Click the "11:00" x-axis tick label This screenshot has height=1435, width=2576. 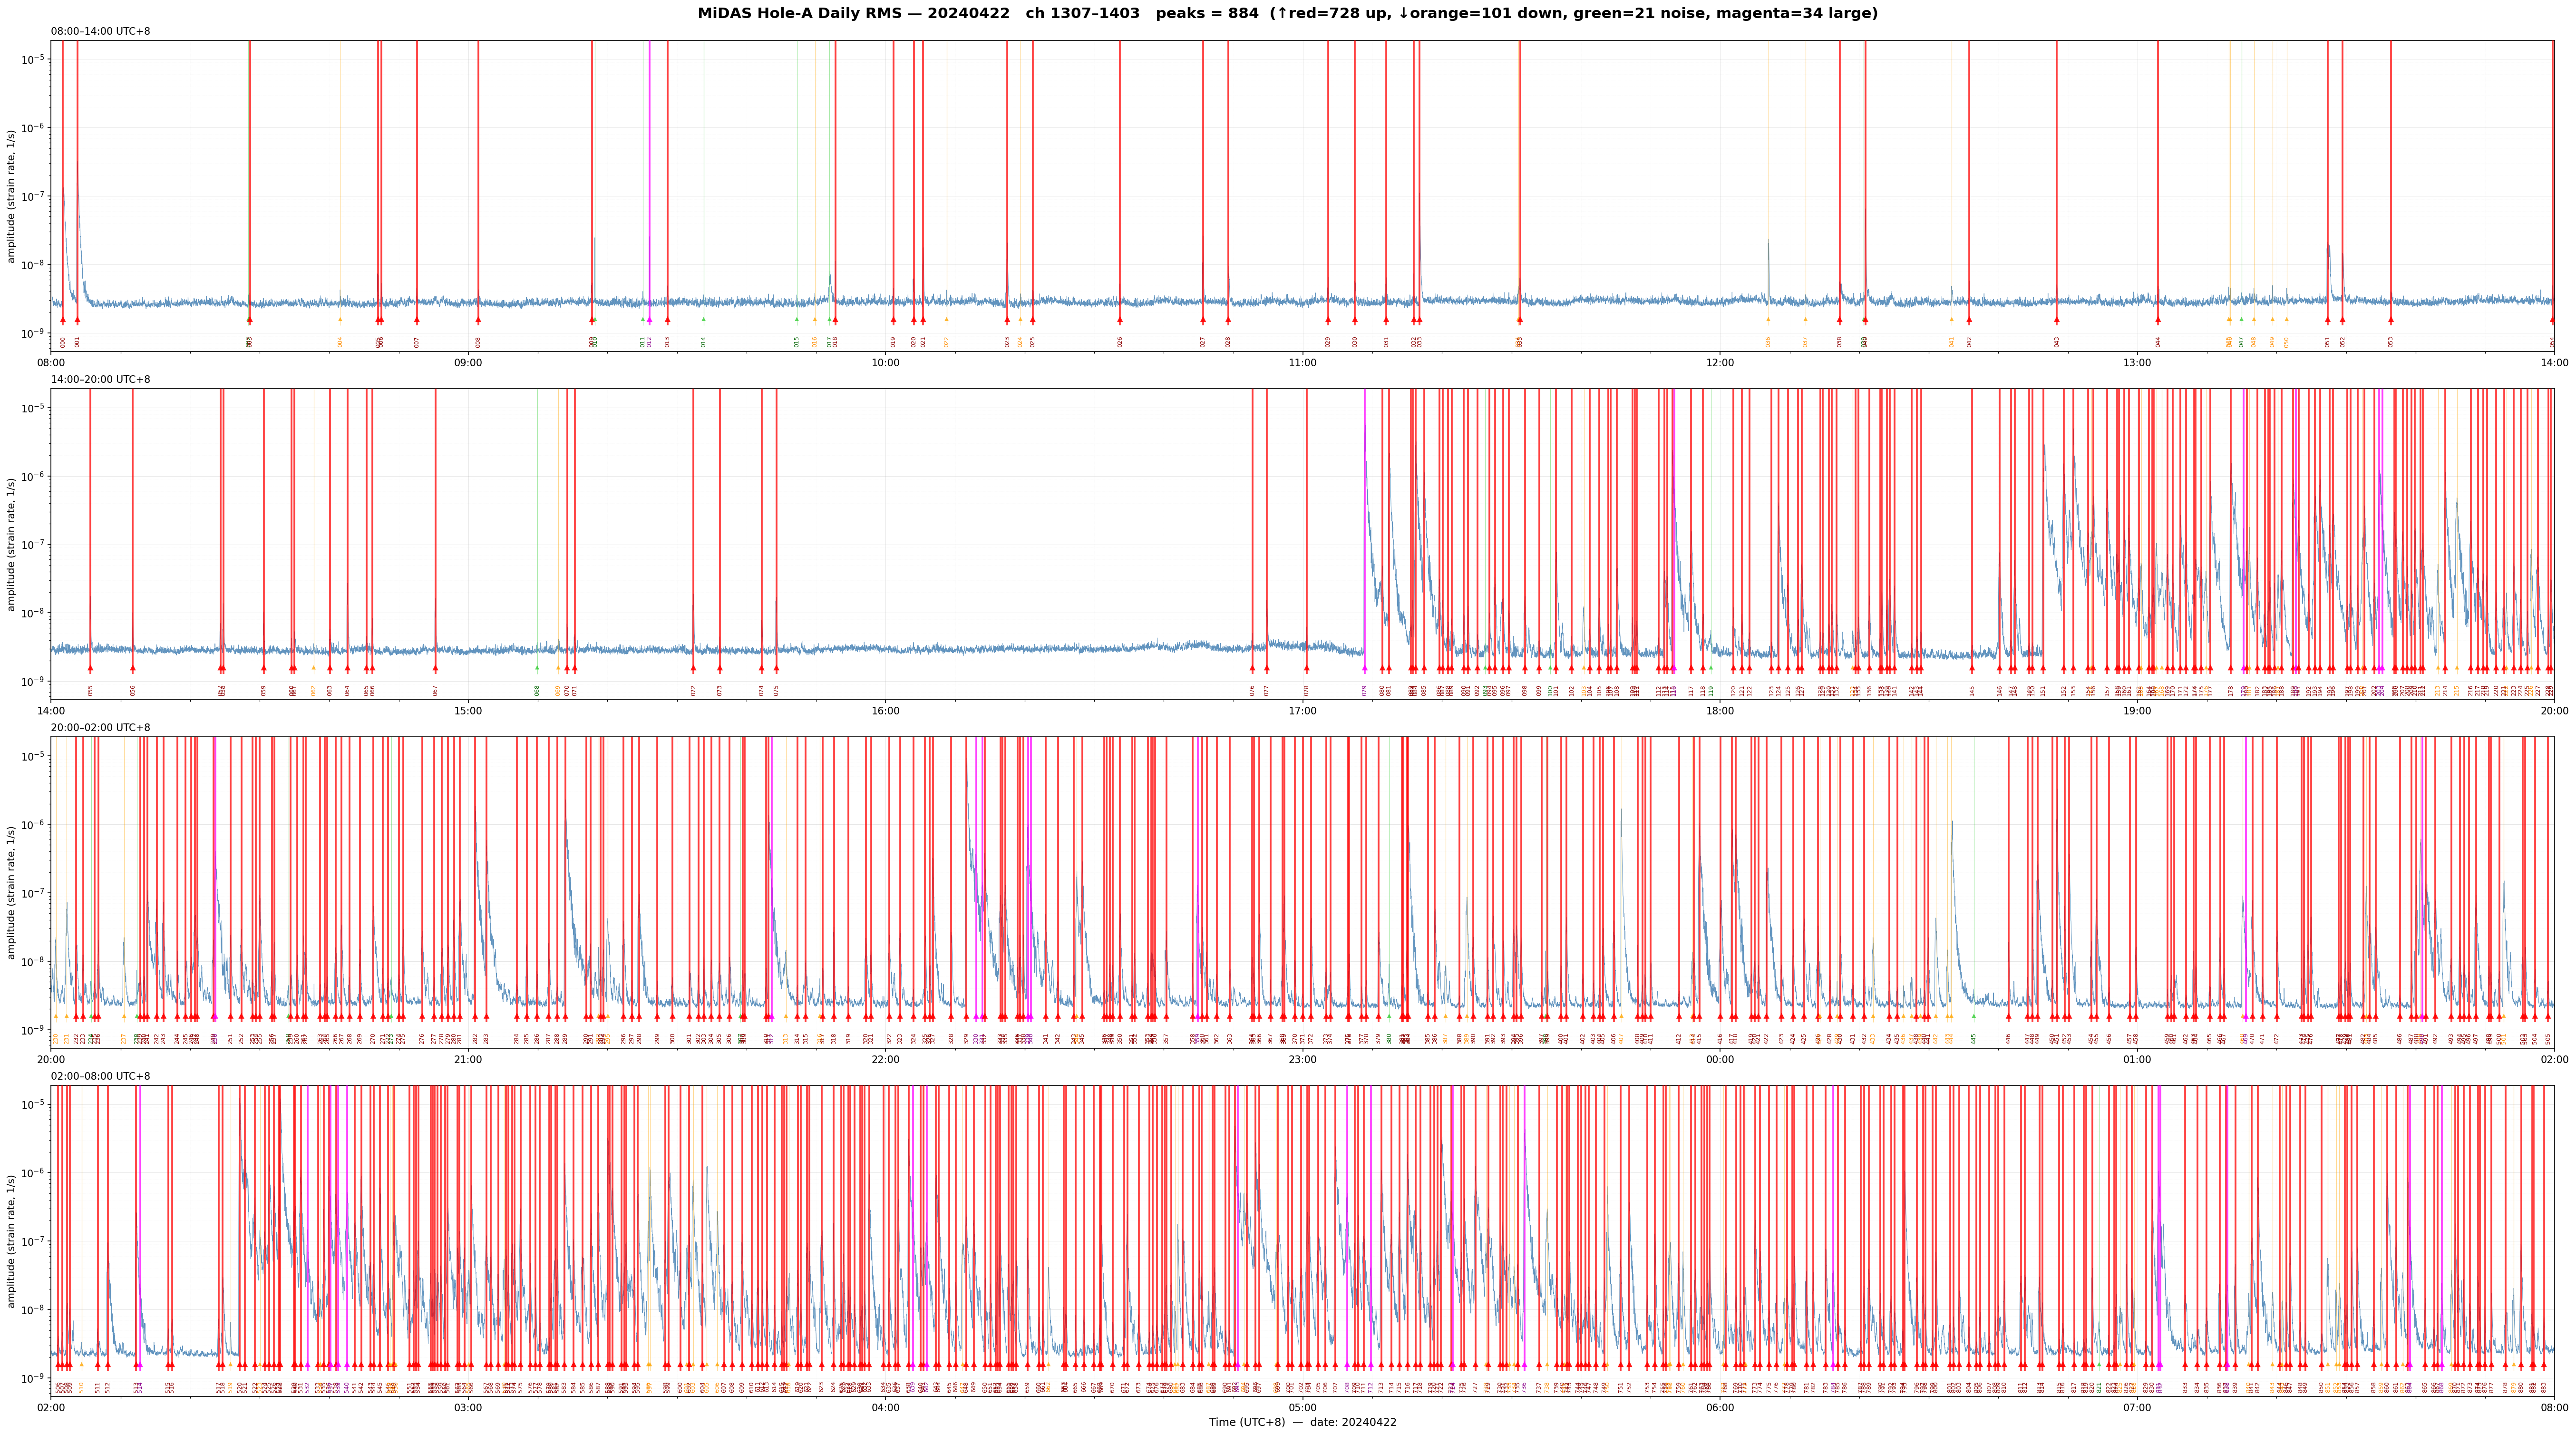click(1302, 362)
